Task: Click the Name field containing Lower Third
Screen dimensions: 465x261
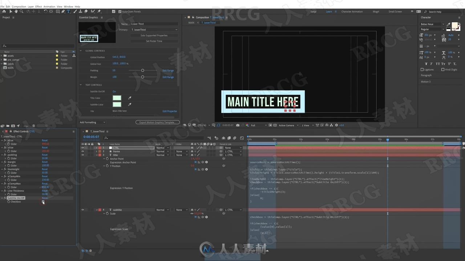Action: (x=154, y=24)
